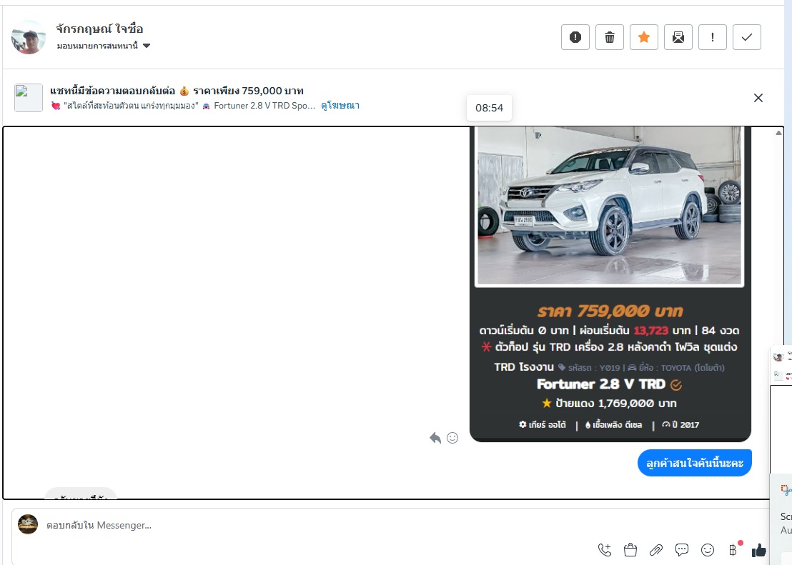Open the assign conversation dropdown
Image resolution: width=792 pixels, height=565 pixels.
(104, 46)
